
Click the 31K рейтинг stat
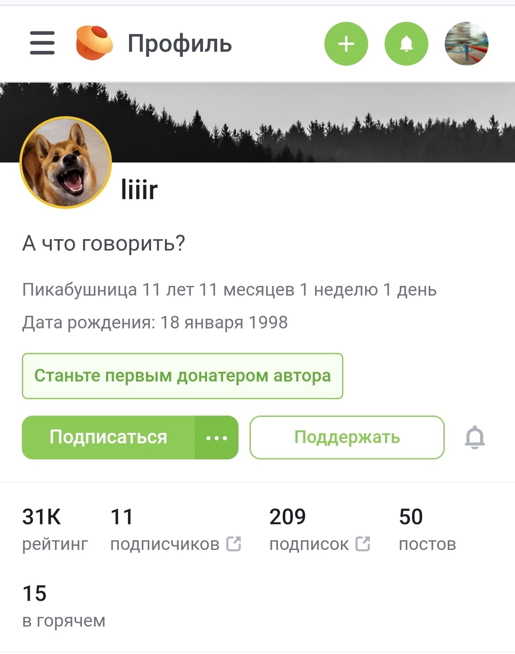[55, 530]
